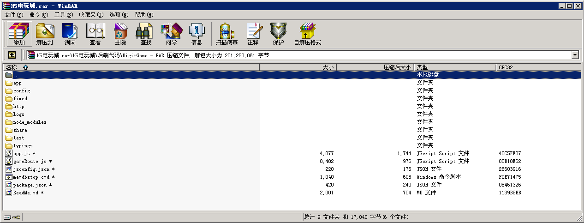Screen dimensions: 584x223
Task: Run the 测试 (Test) archive tool
Action: (70, 34)
